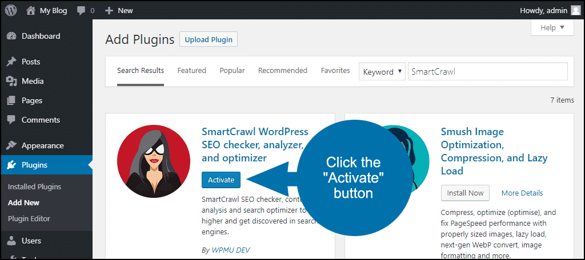Click the Pages sidebar icon

pos(11,100)
